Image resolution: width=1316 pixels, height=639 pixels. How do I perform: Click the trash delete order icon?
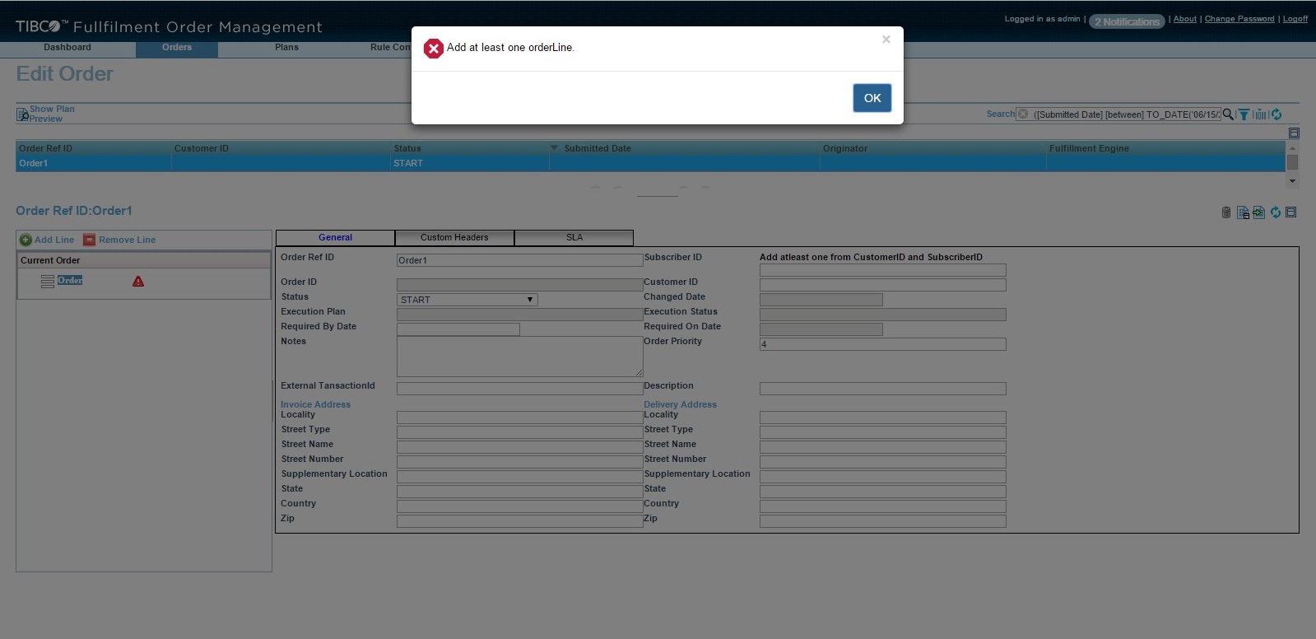(1226, 212)
